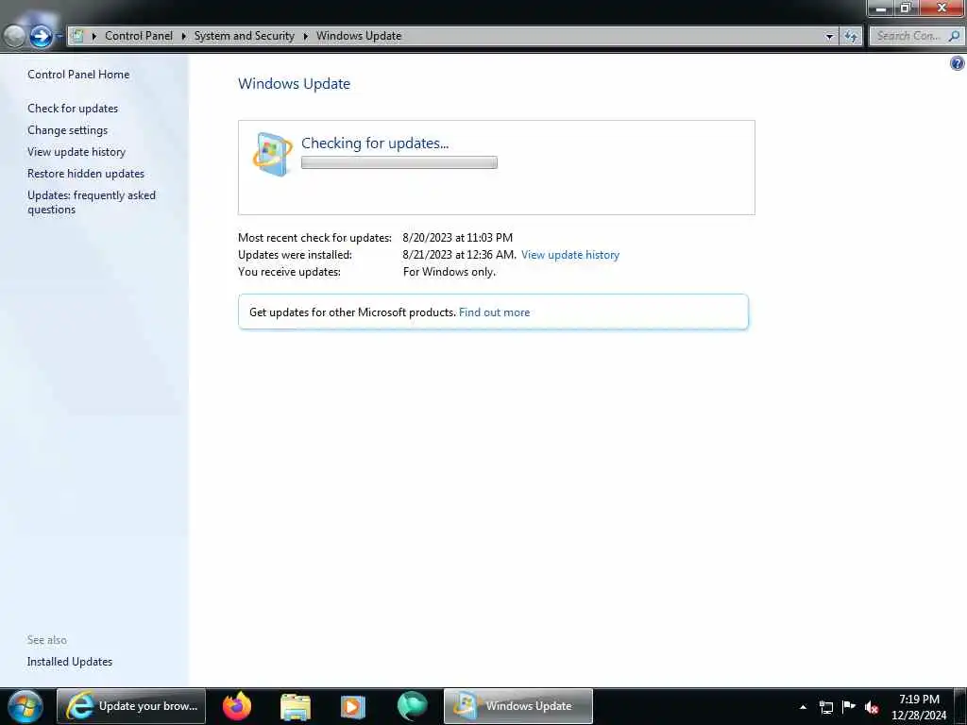Click the taskbar clock showing 7:19 PM

pos(919,700)
